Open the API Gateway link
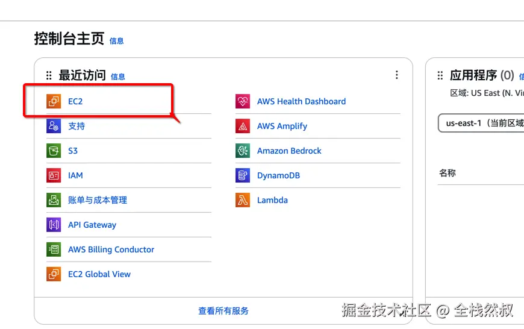Image resolution: width=524 pixels, height=329 pixels. point(92,225)
